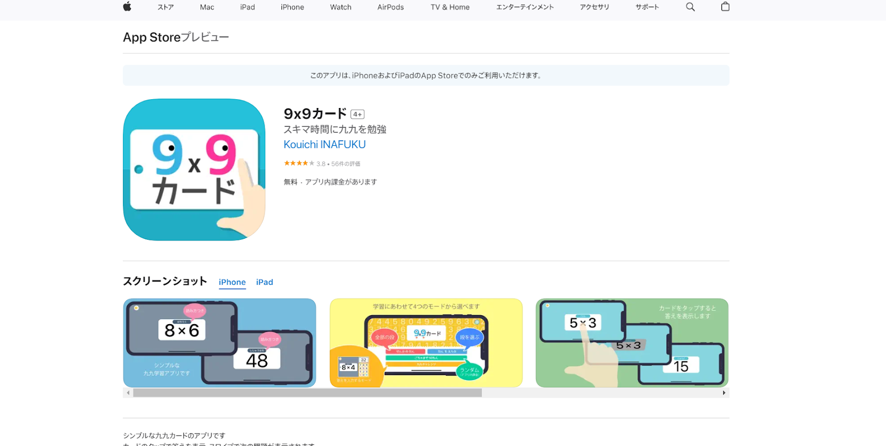Viewport: 886px width, 446px height.
Task: Open developer link Kouichi INAFUKU
Action: pos(324,145)
